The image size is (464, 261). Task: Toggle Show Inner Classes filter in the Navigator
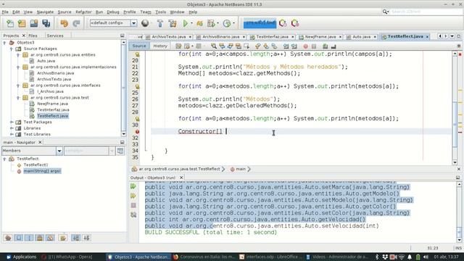[50, 238]
